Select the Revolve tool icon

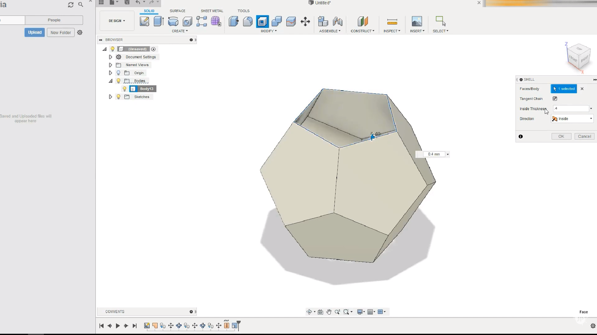173,21
